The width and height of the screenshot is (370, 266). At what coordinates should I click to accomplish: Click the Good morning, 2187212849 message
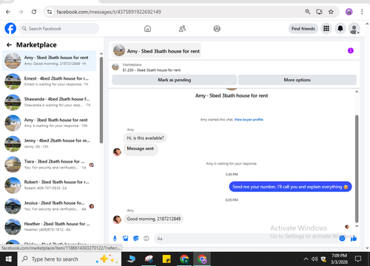tap(154, 219)
